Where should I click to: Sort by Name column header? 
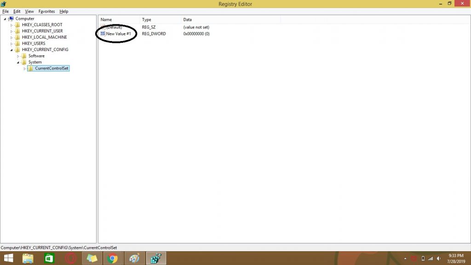pos(119,19)
